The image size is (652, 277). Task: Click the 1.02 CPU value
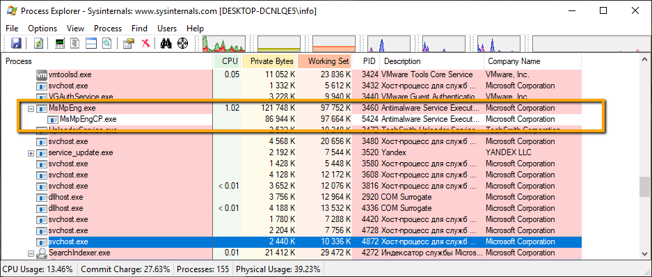(232, 108)
